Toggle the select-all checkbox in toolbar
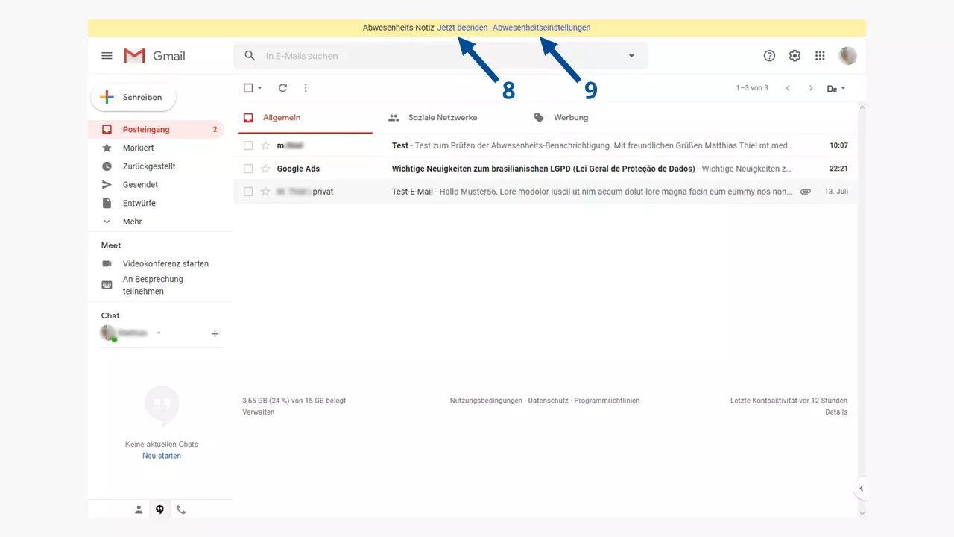 click(x=249, y=88)
